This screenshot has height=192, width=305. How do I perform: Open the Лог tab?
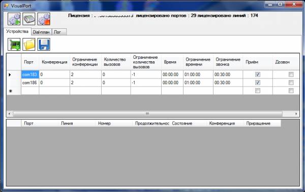(x=59, y=32)
